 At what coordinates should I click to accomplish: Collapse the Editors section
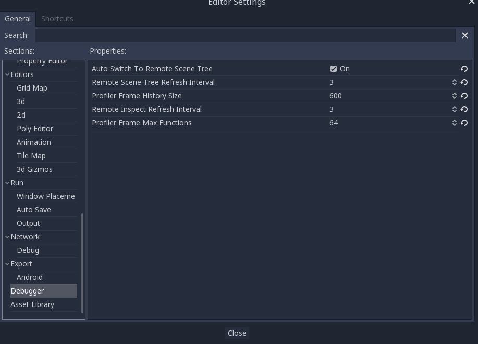[x=7, y=74]
